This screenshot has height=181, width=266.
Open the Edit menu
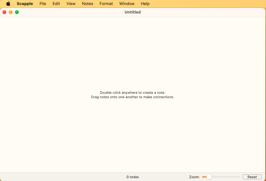pyautogui.click(x=56, y=3)
